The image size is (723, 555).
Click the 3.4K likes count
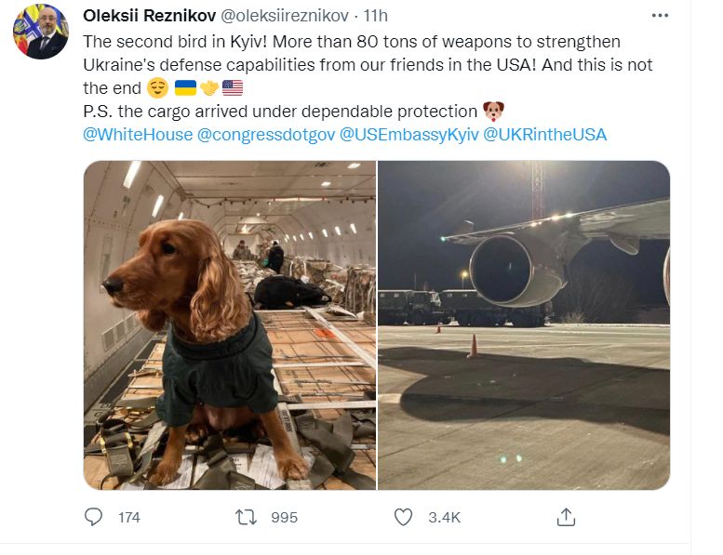coord(445,517)
